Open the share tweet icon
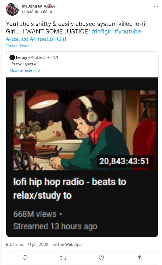 [x=139, y=258]
